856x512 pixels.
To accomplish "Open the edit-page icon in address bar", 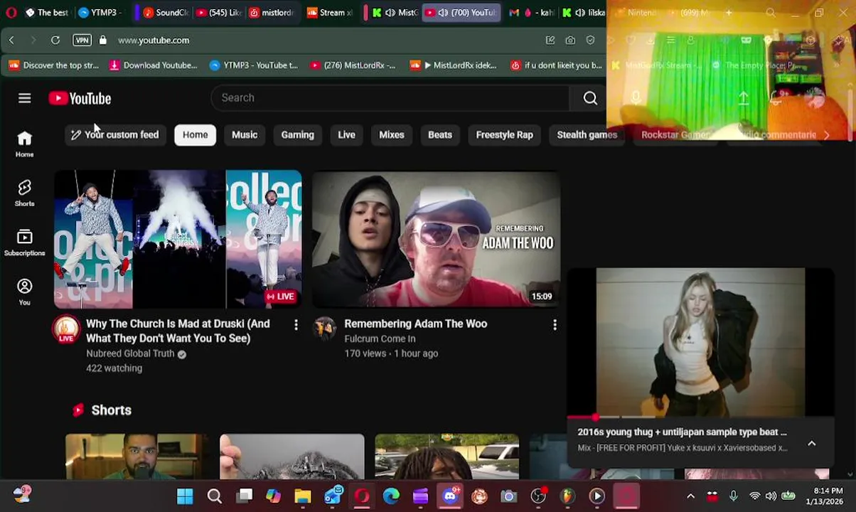I will click(550, 41).
